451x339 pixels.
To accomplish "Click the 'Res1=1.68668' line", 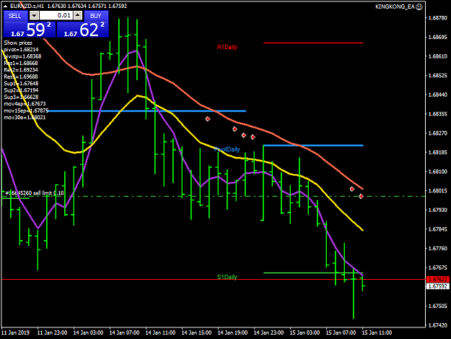I will point(21,63).
